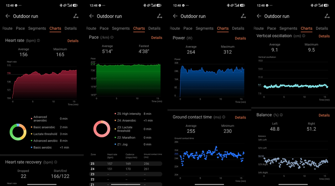Screen dimensions: 335x186
Task: Open Segments tab on Power screen
Action: pyautogui.click(x=204, y=28)
